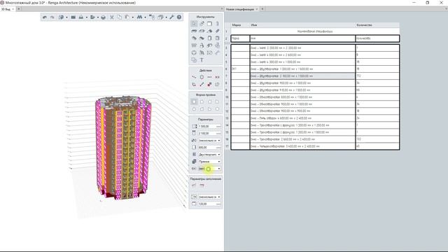
Task: Click the highlighted Двустворчатое window cell in row 7
Action: click(x=302, y=76)
